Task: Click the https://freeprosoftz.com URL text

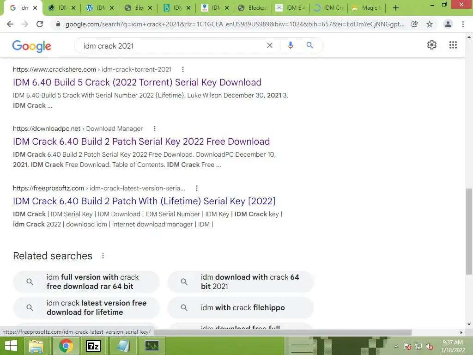Action: click(x=48, y=188)
